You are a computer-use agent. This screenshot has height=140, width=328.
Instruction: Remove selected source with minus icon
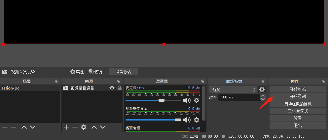[75, 127]
